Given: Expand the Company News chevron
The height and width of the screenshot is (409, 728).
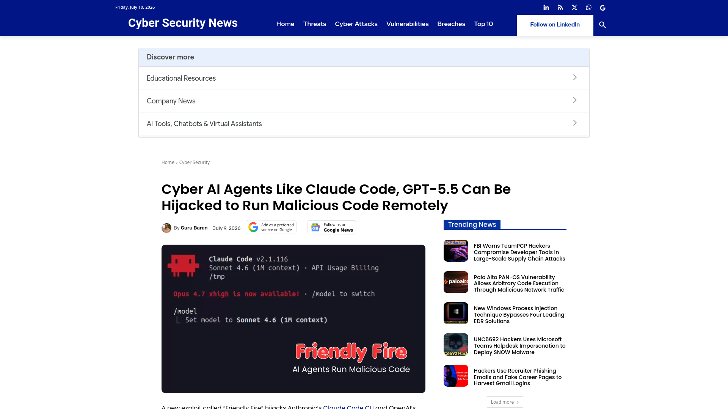Looking at the screenshot, I should click(575, 100).
